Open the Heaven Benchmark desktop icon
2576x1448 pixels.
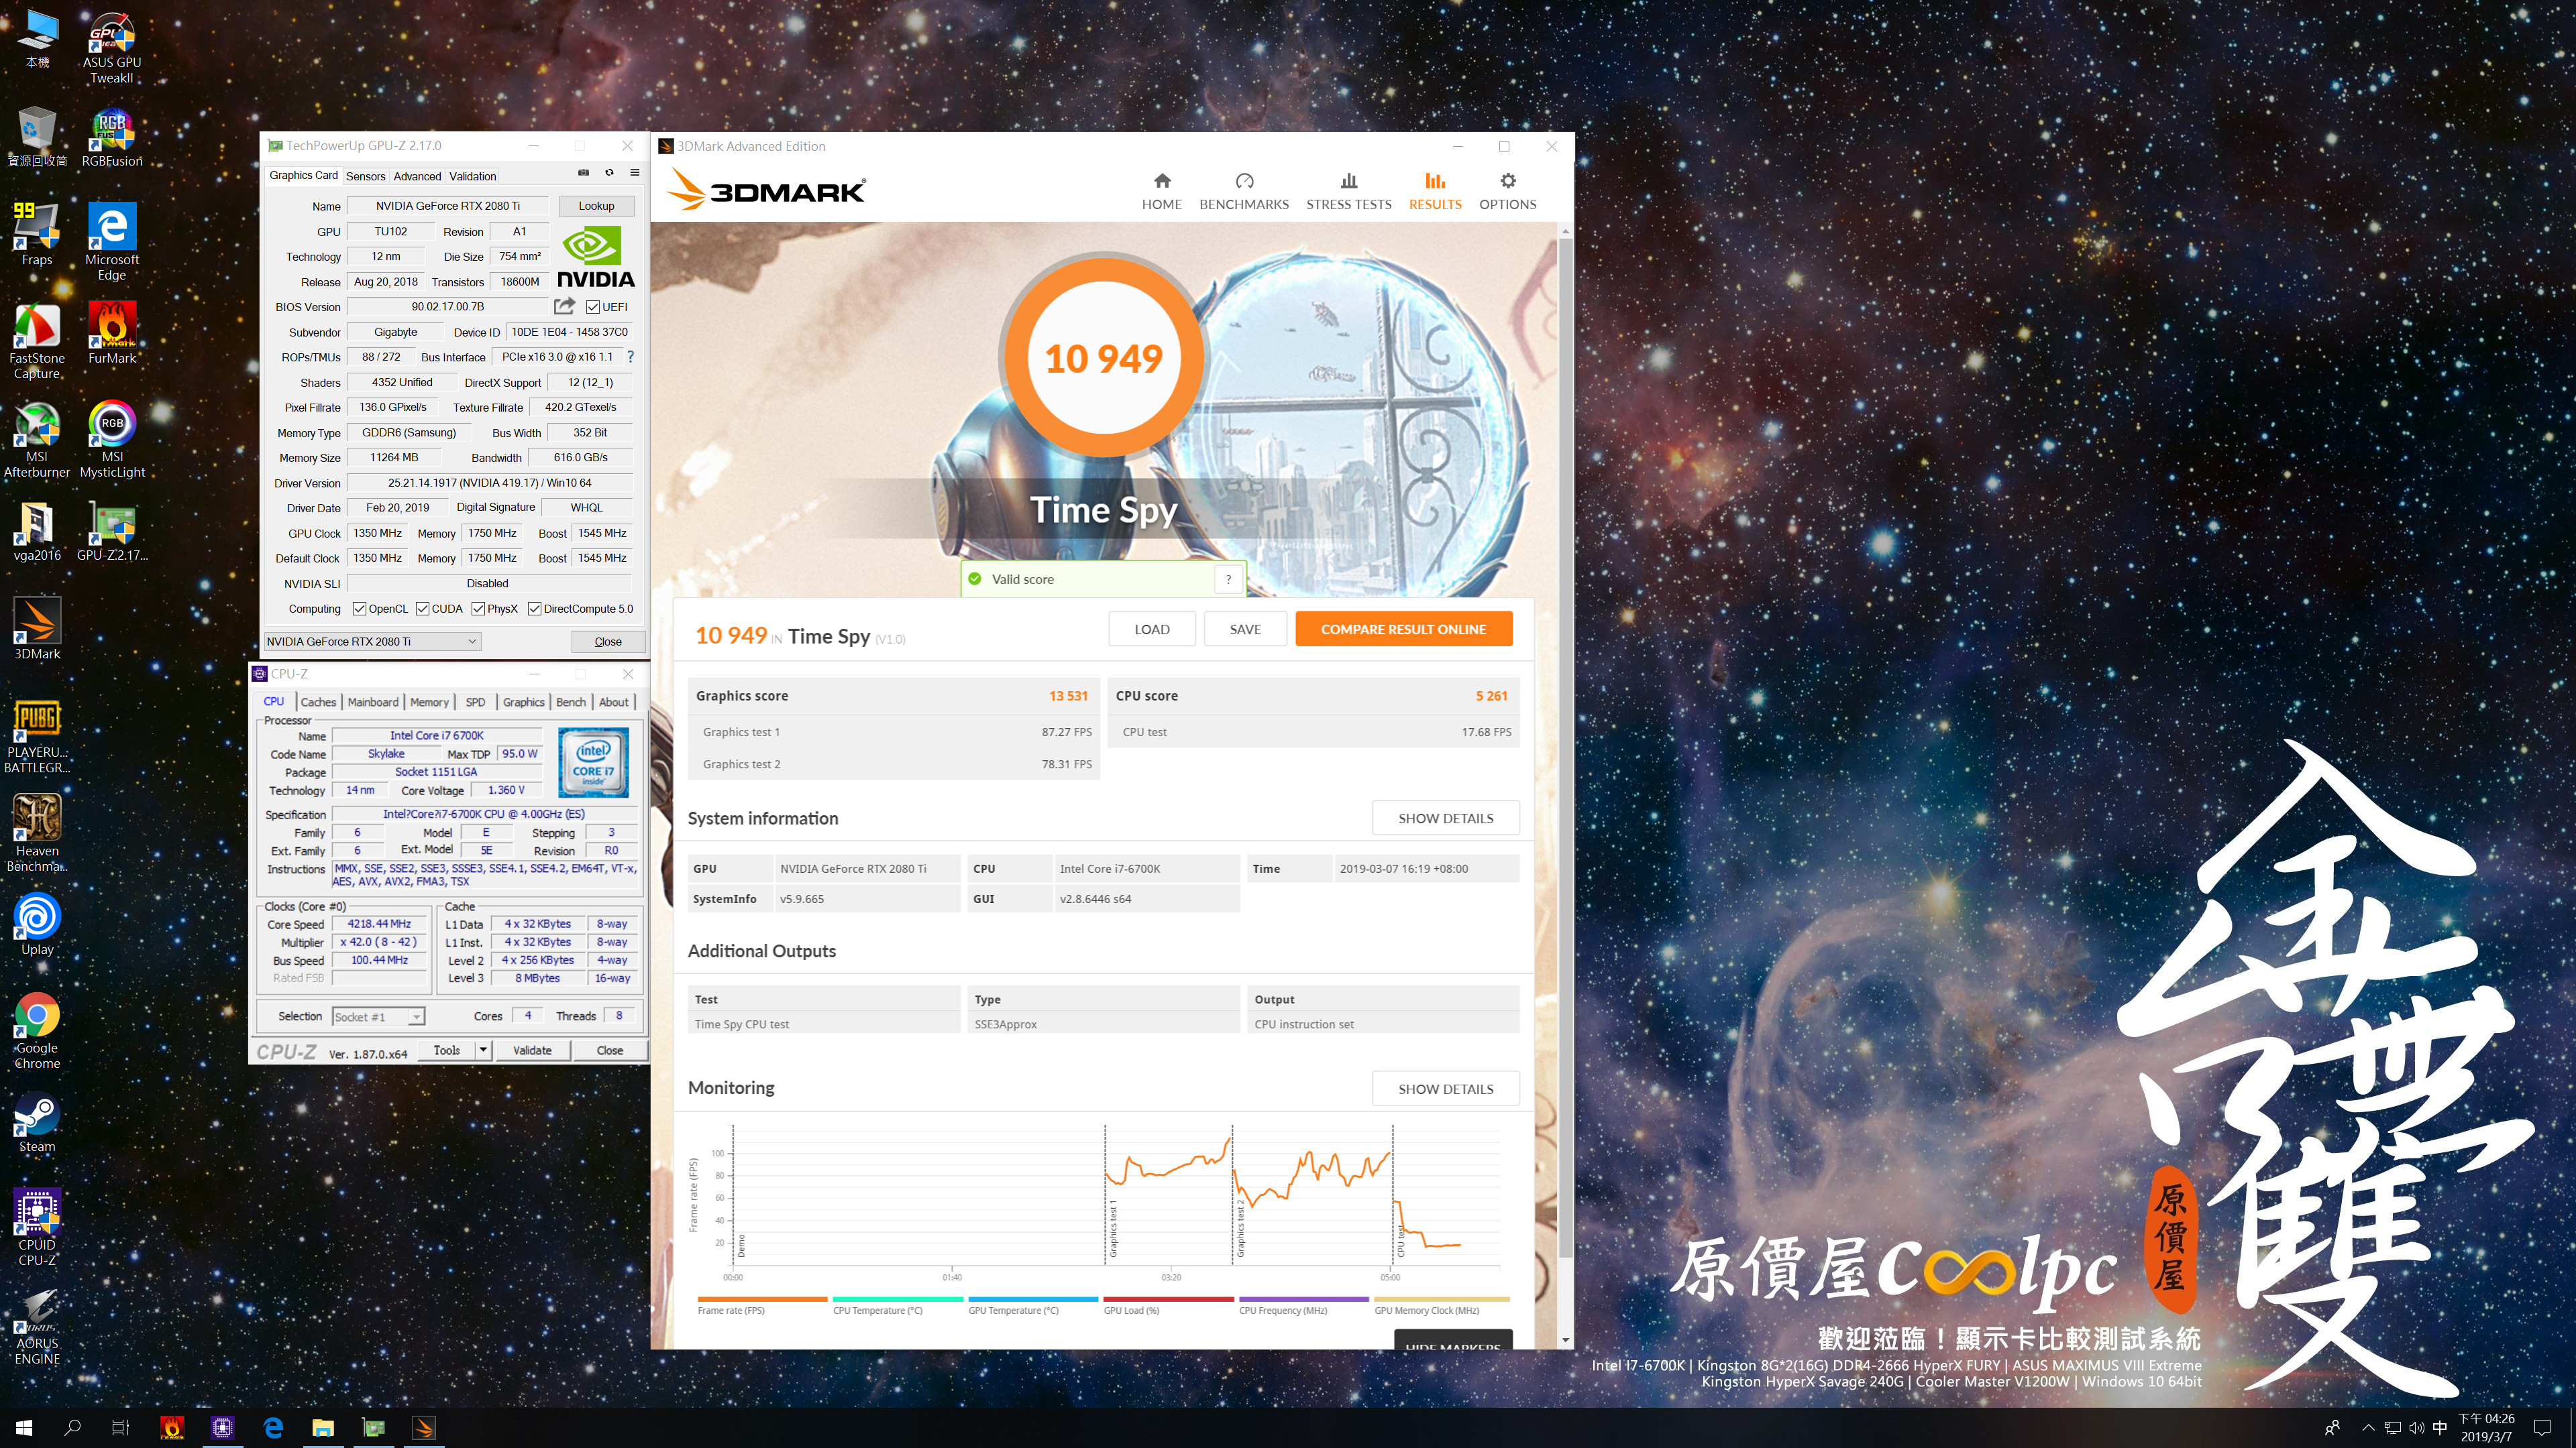pyautogui.click(x=37, y=833)
